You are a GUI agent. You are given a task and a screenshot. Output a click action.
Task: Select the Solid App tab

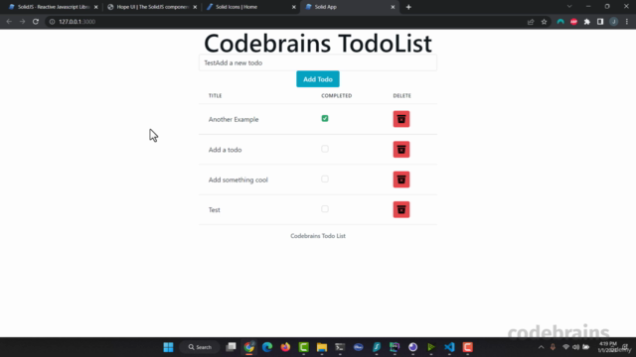point(350,7)
